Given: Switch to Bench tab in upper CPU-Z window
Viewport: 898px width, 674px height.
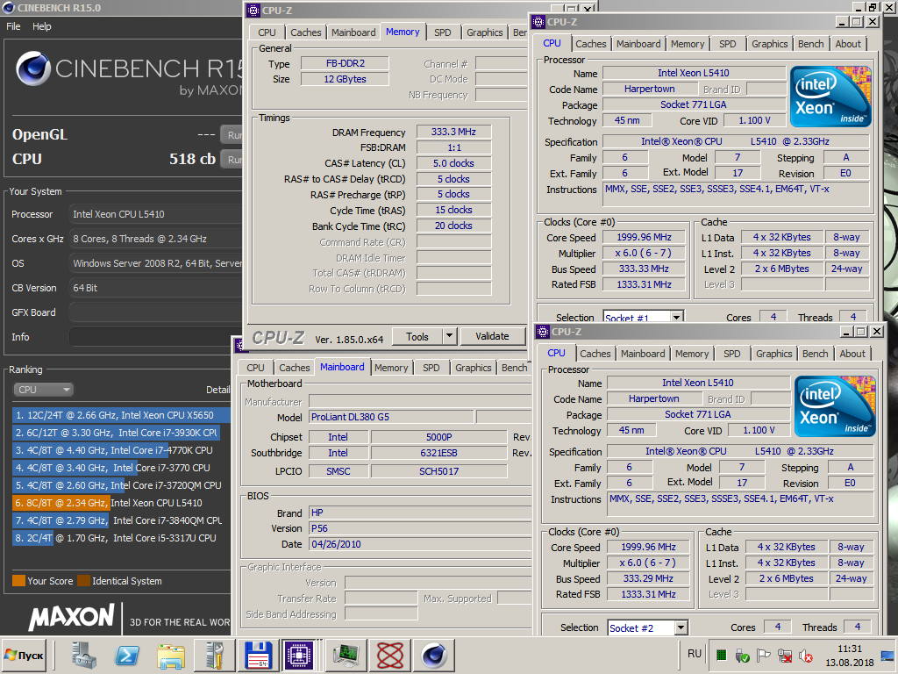Looking at the screenshot, I should point(810,44).
